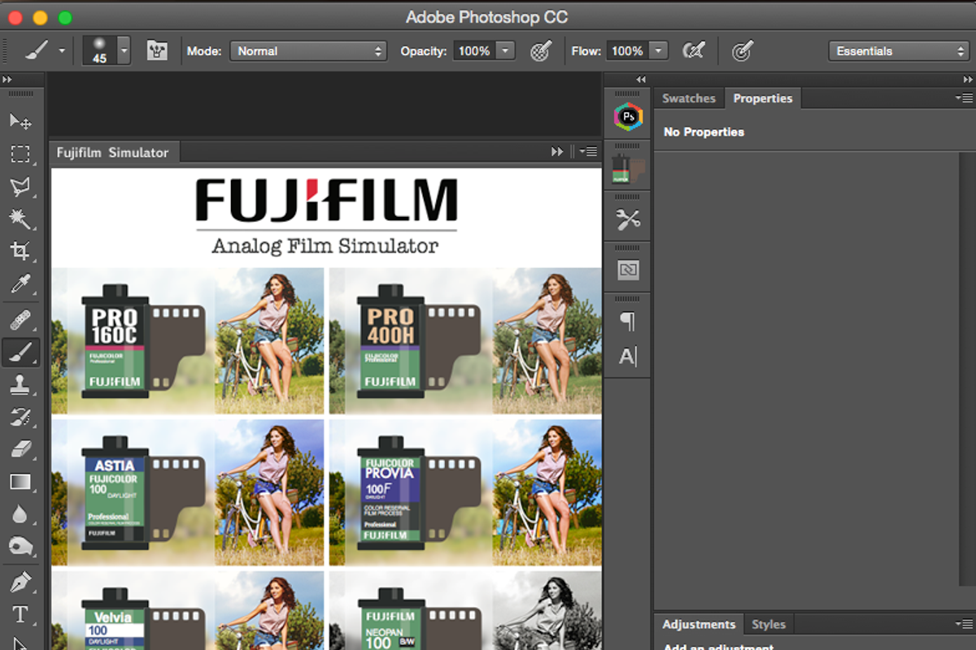Open the colorful Ps hexagon panel icon
The image size is (976, 650).
pos(628,117)
